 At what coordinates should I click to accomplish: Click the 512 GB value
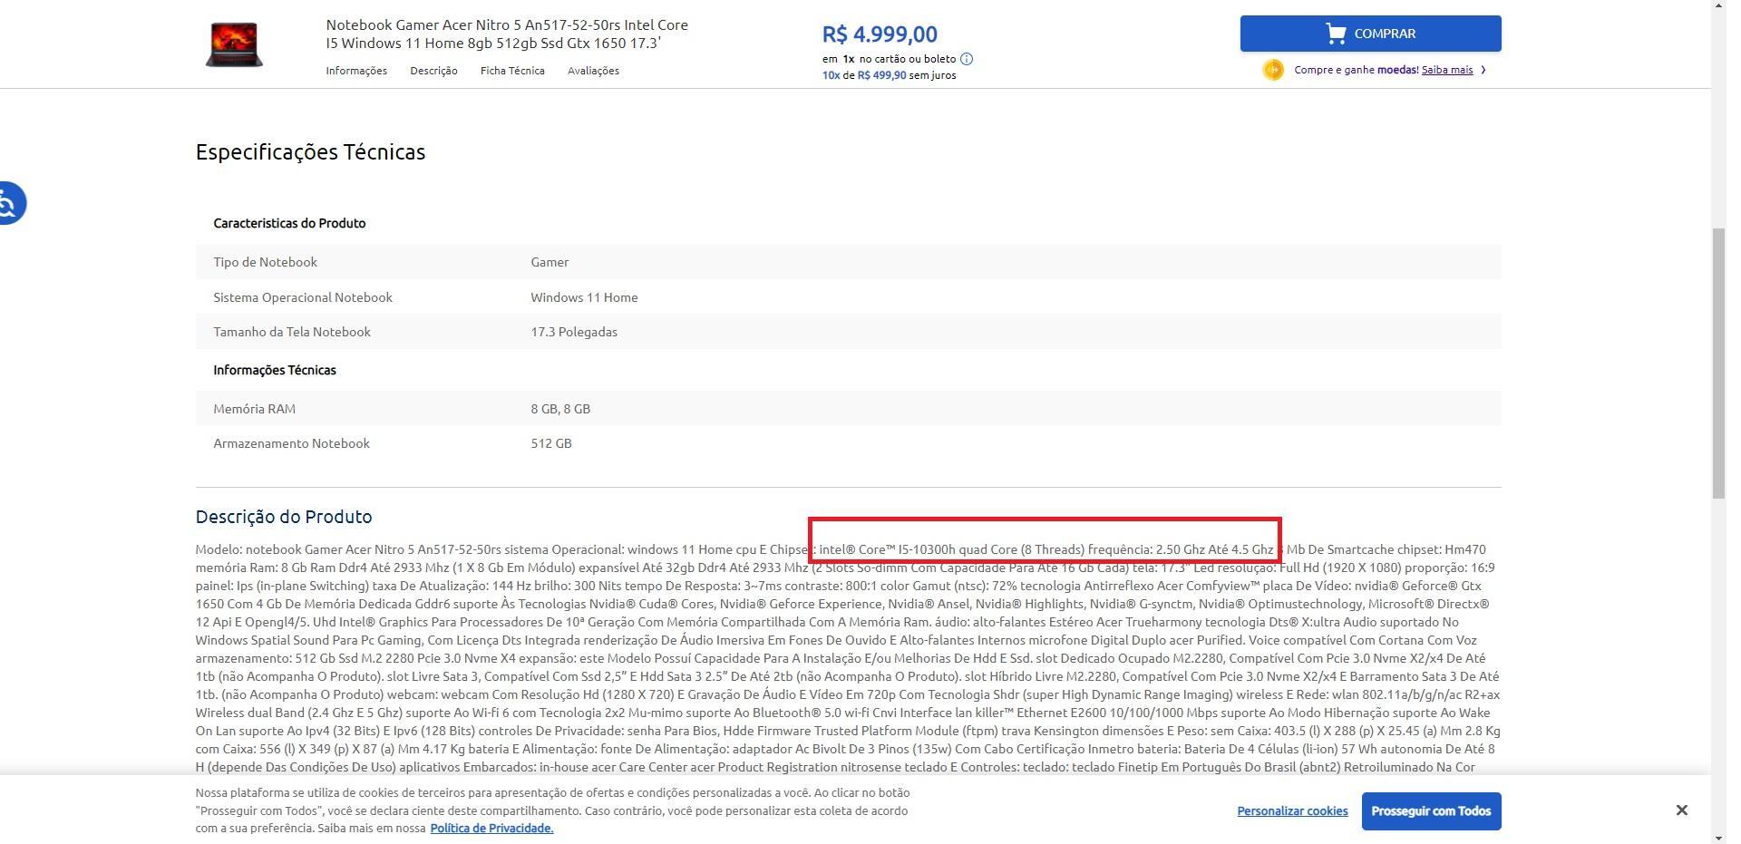coord(551,443)
